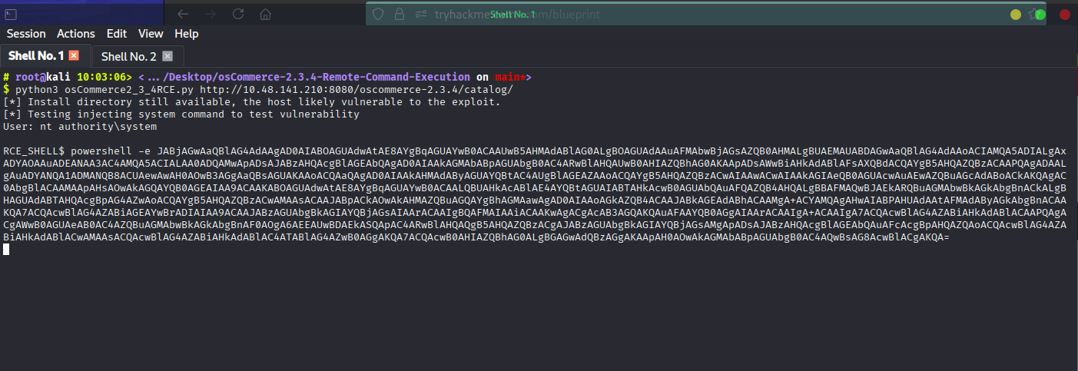The width and height of the screenshot is (1078, 371).
Task: Click the main* git branch label
Action: (509, 78)
